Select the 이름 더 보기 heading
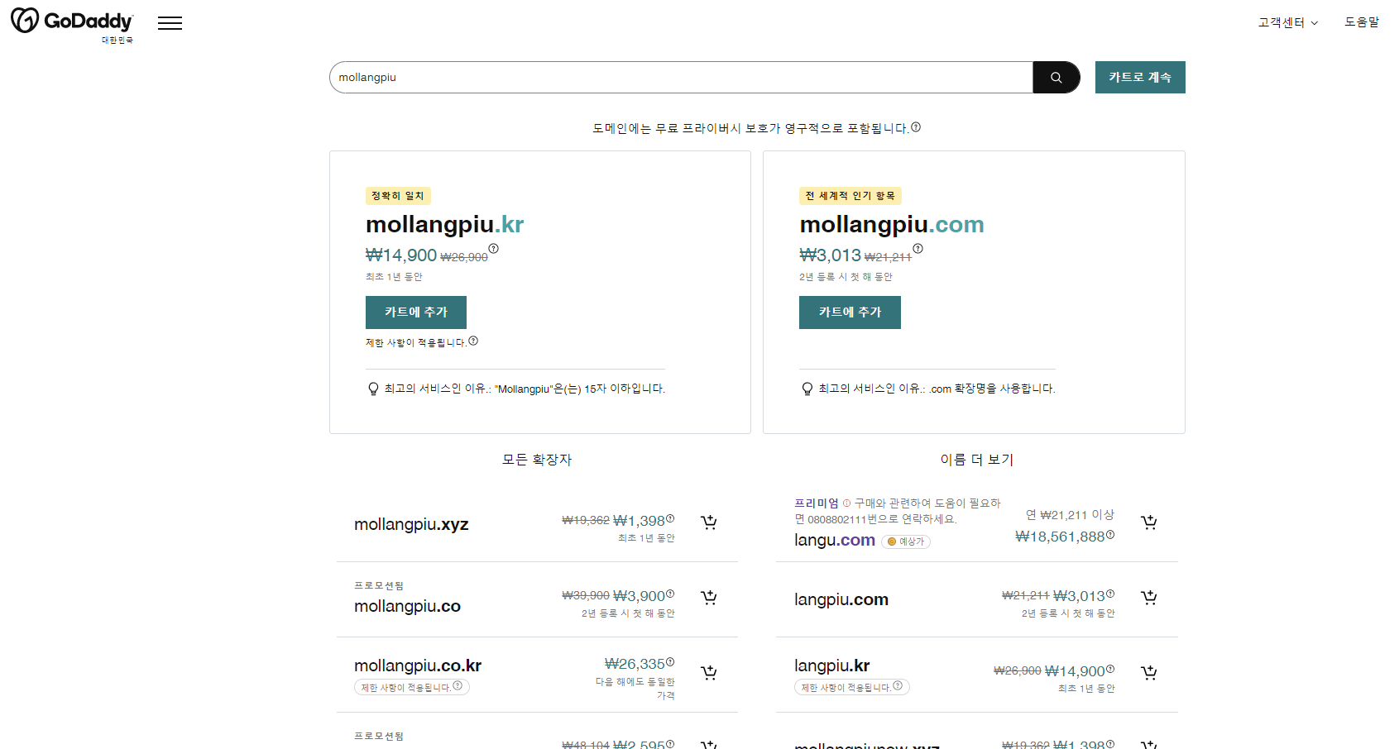1399x749 pixels. click(x=977, y=460)
